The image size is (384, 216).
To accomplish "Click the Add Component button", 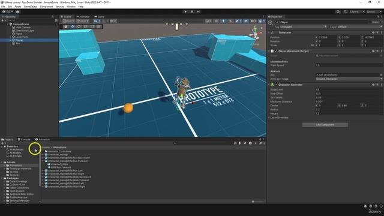I will tap(325, 125).
